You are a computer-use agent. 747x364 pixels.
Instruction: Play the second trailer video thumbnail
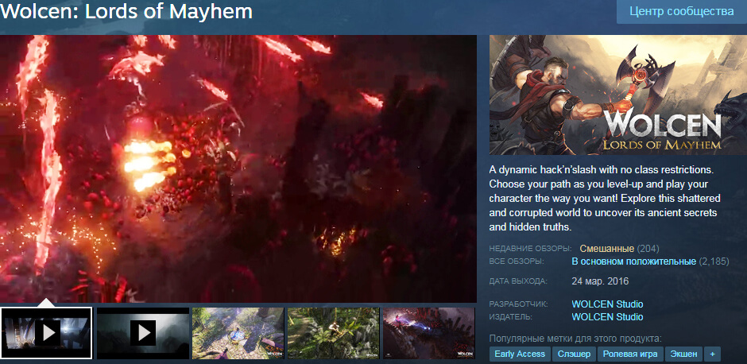143,332
